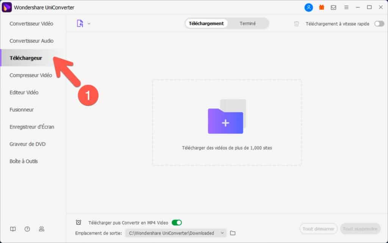This screenshot has width=388, height=243.
Task: Click the user account avatar icon
Action: (309, 7)
